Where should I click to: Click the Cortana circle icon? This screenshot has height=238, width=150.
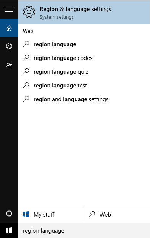click(9, 214)
